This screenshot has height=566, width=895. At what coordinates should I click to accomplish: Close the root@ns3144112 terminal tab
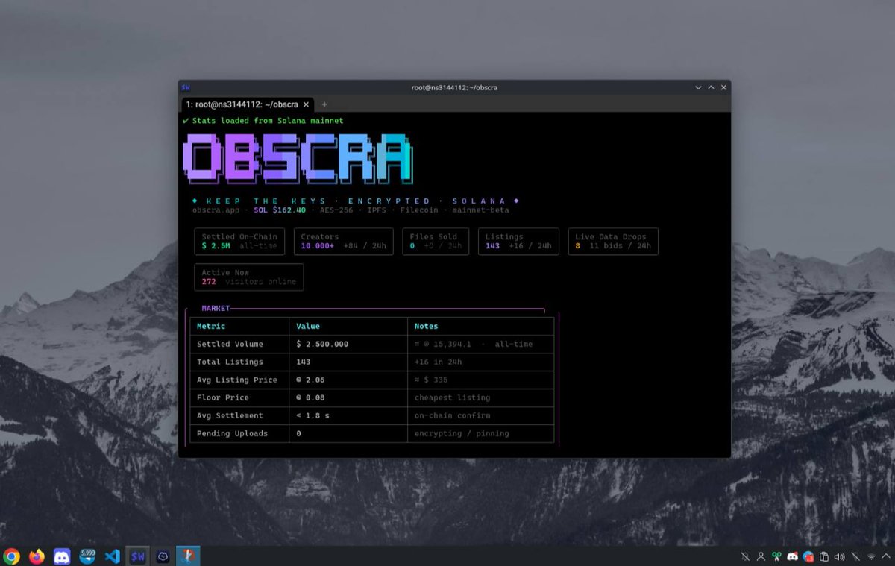(x=306, y=104)
